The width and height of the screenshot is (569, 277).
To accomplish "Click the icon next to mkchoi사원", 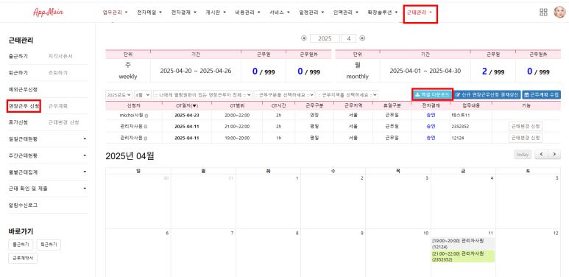I will pos(146,115).
